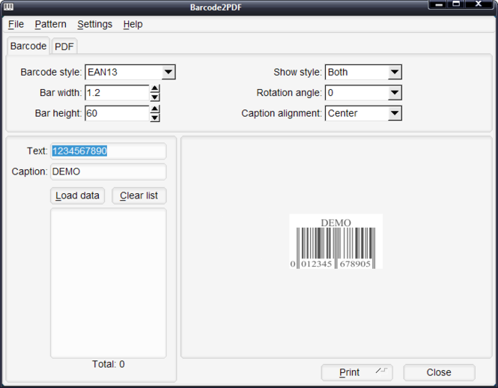Click the Close button at bottom right
498x388 pixels.
click(440, 372)
